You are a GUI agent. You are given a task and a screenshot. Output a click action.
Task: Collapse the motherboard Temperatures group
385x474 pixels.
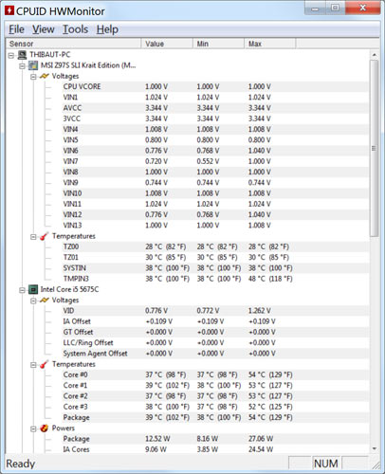pyautogui.click(x=33, y=237)
